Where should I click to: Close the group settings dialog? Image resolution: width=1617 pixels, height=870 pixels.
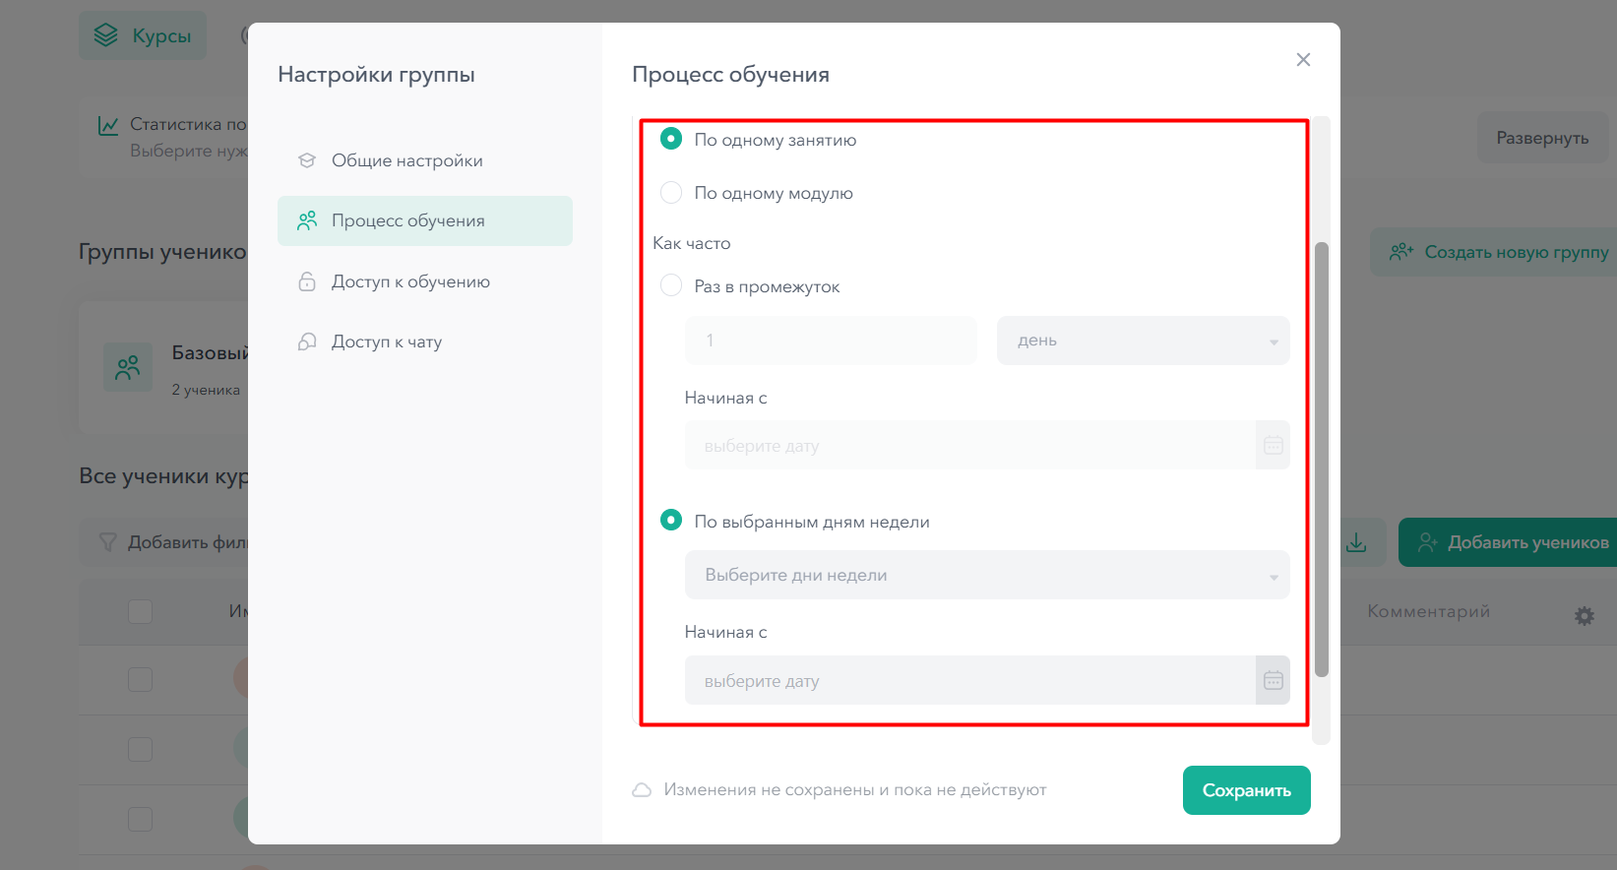pyautogui.click(x=1303, y=60)
